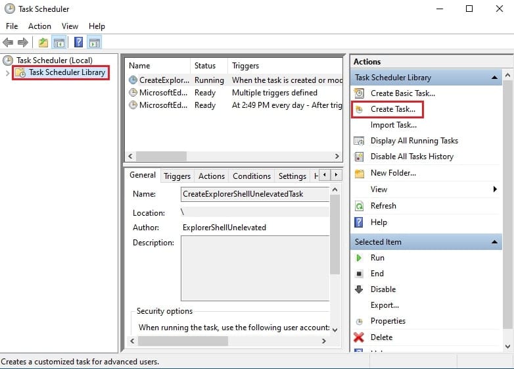Image resolution: width=514 pixels, height=369 pixels.
Task: Click the Task Scheduler title bar icon
Action: (10, 9)
